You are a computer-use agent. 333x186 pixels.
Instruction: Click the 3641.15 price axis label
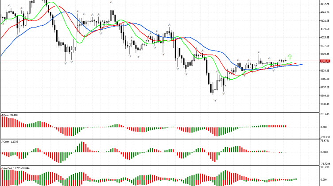(325, 104)
